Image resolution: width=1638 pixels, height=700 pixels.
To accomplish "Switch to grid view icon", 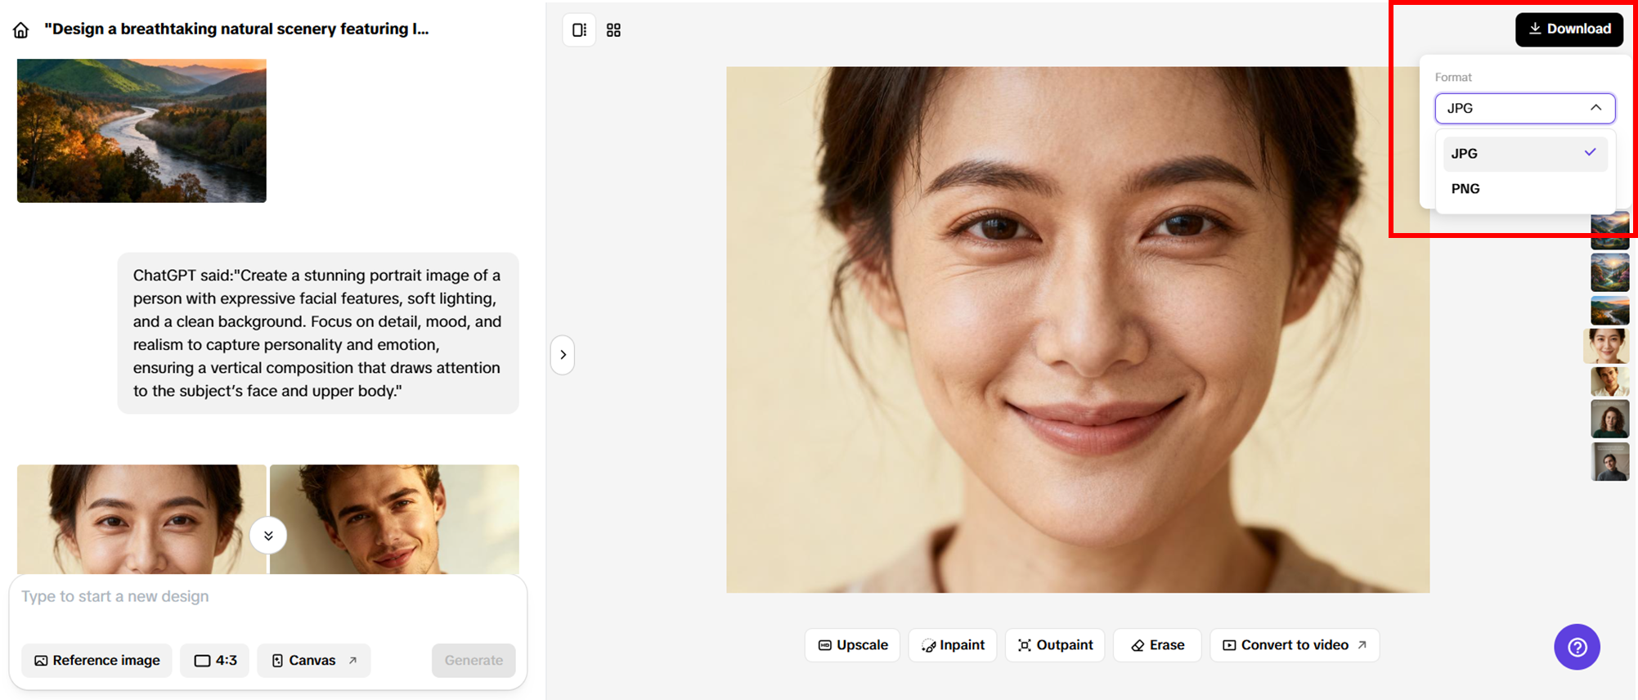I will 613,30.
